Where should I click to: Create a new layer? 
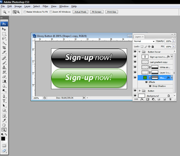point(165,99)
